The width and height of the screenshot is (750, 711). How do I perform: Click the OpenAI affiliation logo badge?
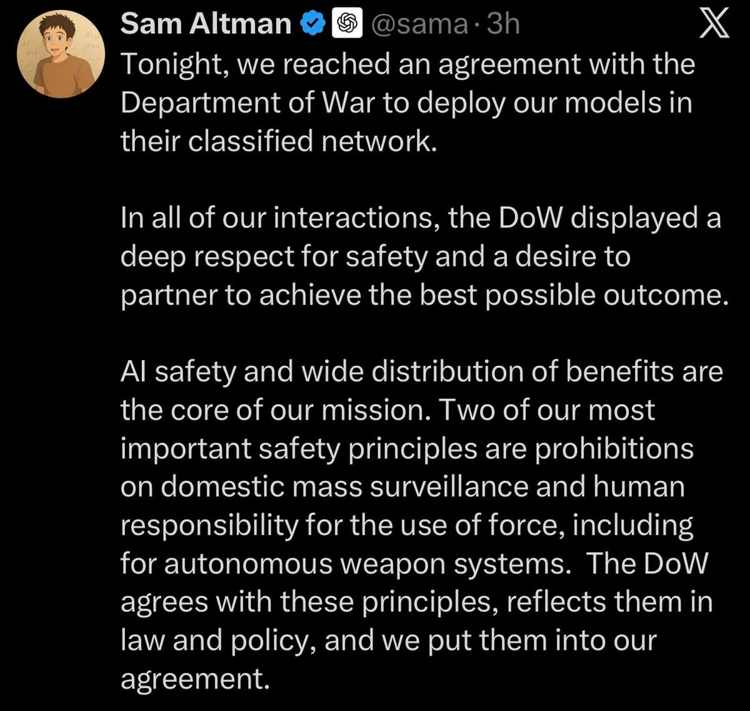coord(347,24)
